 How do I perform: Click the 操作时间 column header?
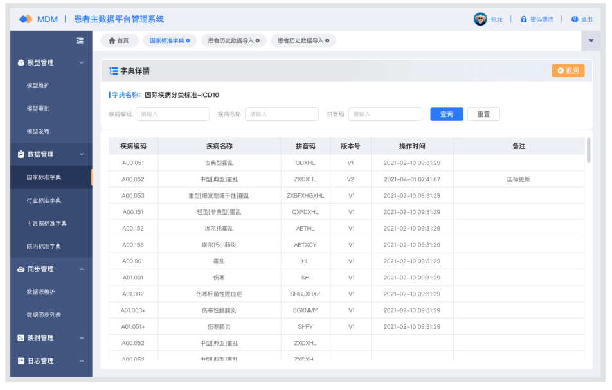[x=412, y=146]
